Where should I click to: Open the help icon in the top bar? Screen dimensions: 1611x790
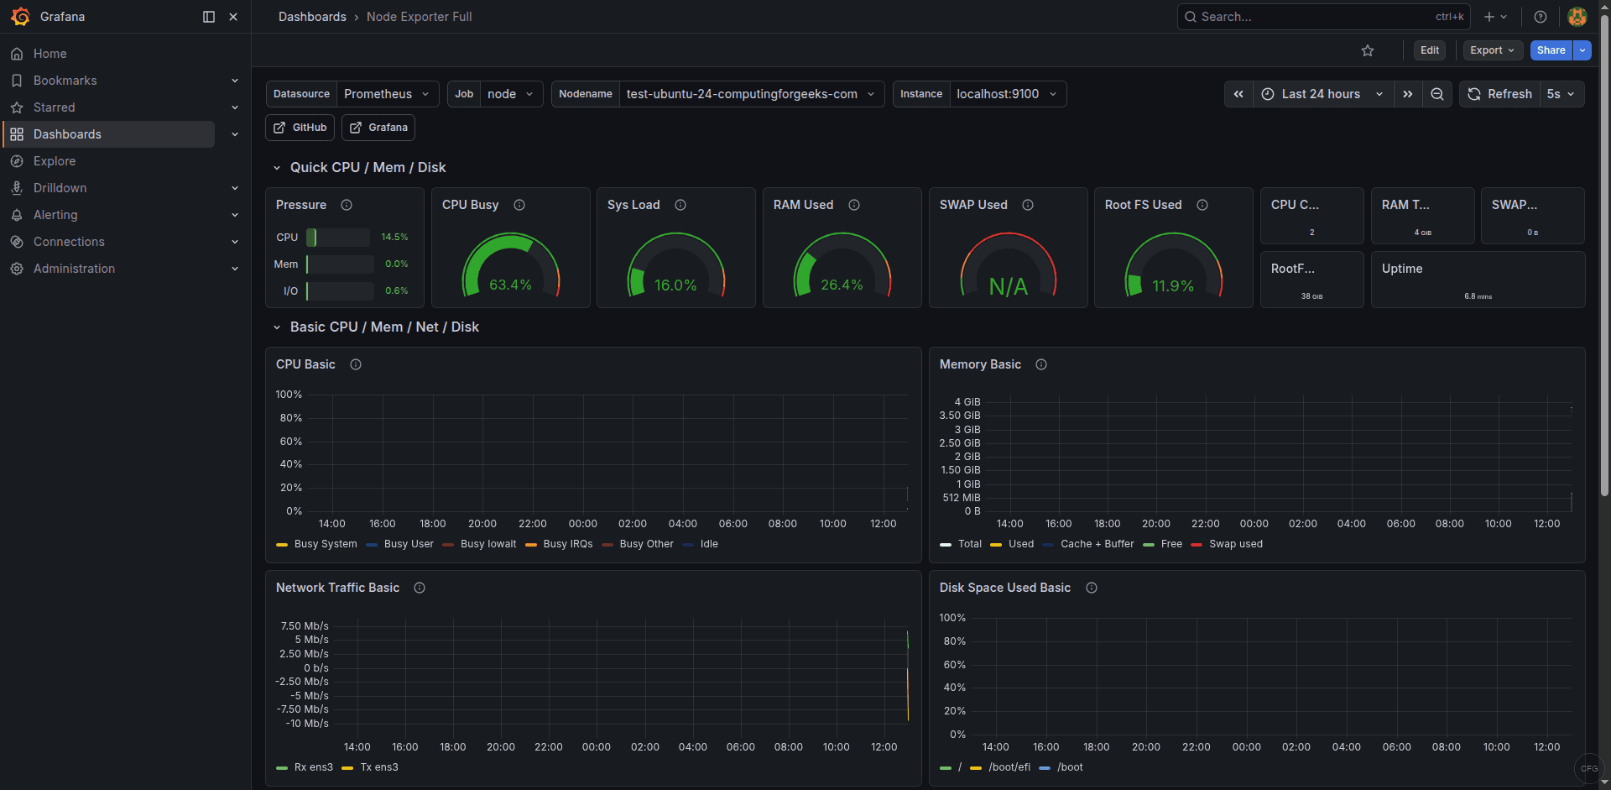pyautogui.click(x=1540, y=16)
